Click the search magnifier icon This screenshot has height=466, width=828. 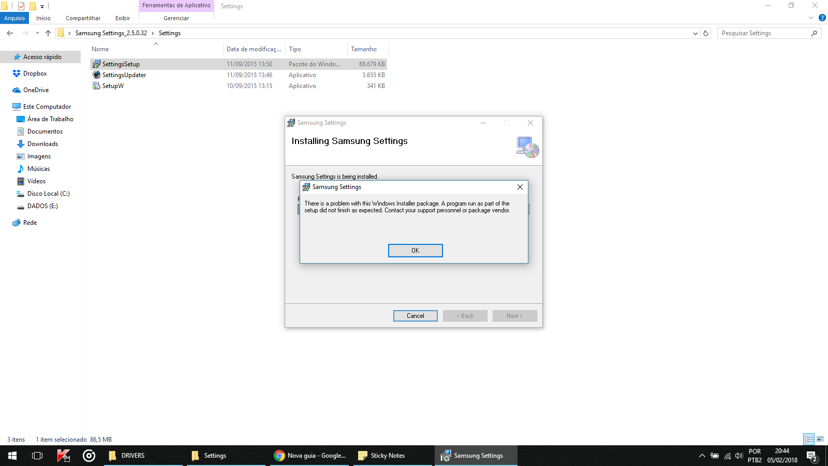[x=815, y=33]
